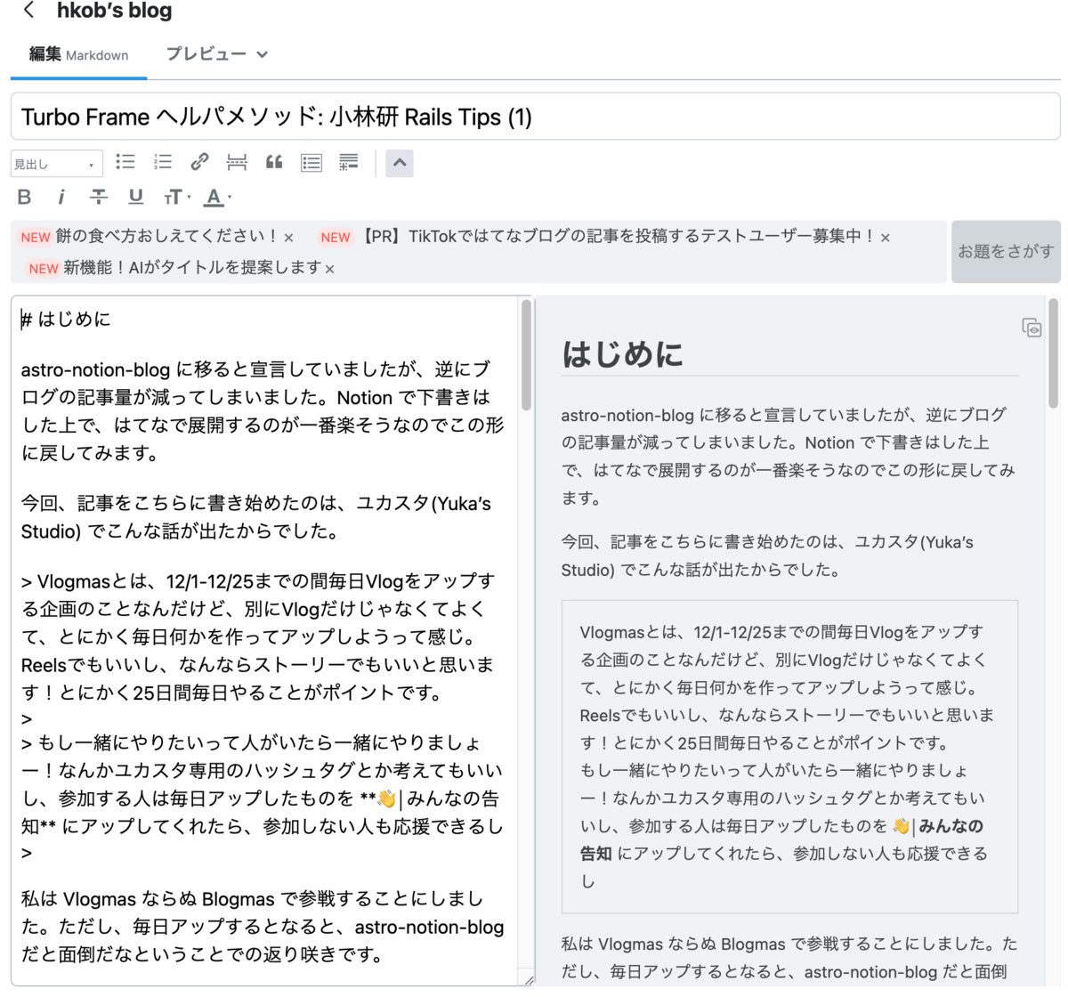This screenshot has width=1068, height=997.
Task: Apply underline formatting
Action: pos(135,198)
